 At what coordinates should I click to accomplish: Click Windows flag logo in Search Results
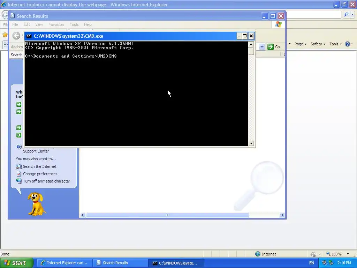coord(279,24)
